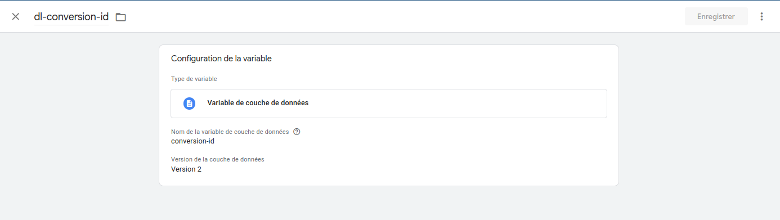This screenshot has height=220, width=780.
Task: Edit the dl-conversion-id variable name field
Action: click(x=71, y=17)
